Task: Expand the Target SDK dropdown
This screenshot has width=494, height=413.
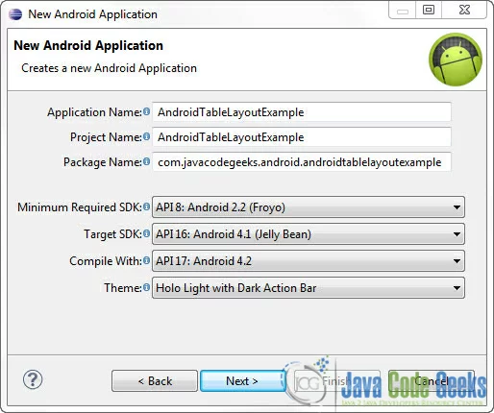Action: click(x=309, y=234)
